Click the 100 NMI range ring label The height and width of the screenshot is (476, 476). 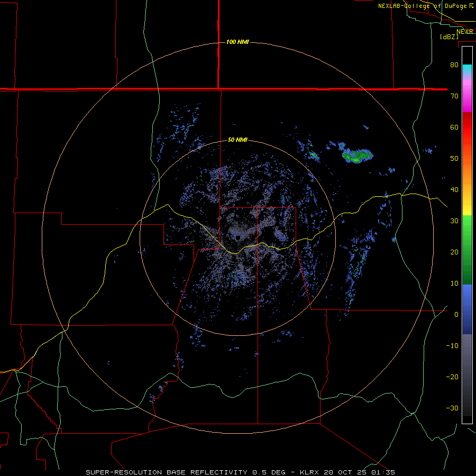237,42
